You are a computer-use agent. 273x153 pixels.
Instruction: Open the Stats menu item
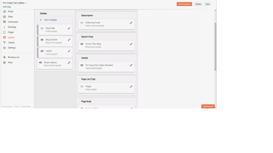(10, 17)
